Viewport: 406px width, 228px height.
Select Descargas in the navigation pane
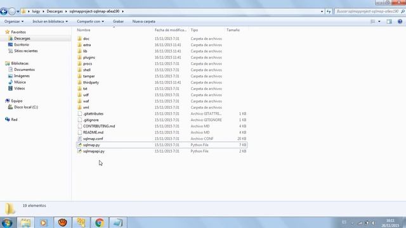pos(22,38)
